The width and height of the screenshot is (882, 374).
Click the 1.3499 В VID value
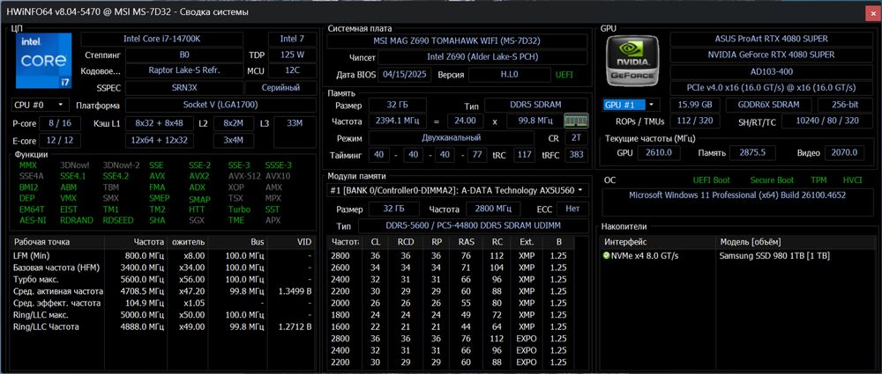[295, 291]
